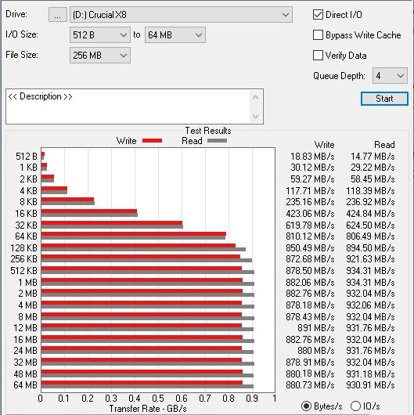Click the 1 MB row label in chart
The width and height of the screenshot is (414, 415).
click(x=27, y=283)
